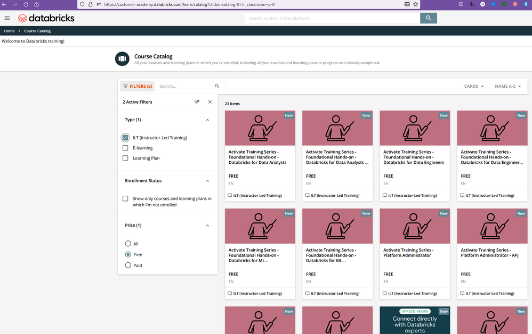Select the All price radio button

(128, 244)
